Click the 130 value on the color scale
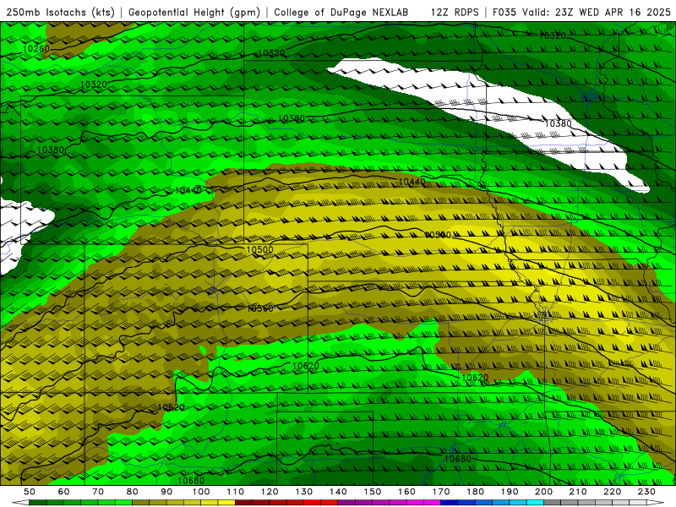The image size is (676, 507). click(x=304, y=492)
